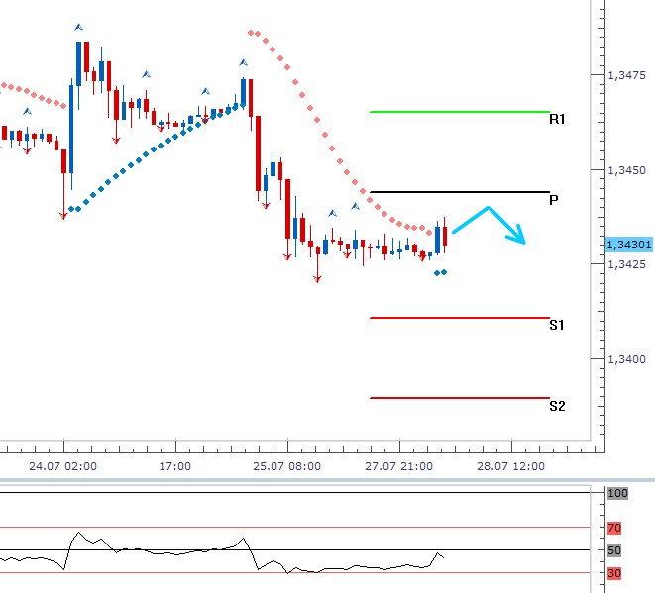Click the current price tag 1,34301

click(628, 245)
